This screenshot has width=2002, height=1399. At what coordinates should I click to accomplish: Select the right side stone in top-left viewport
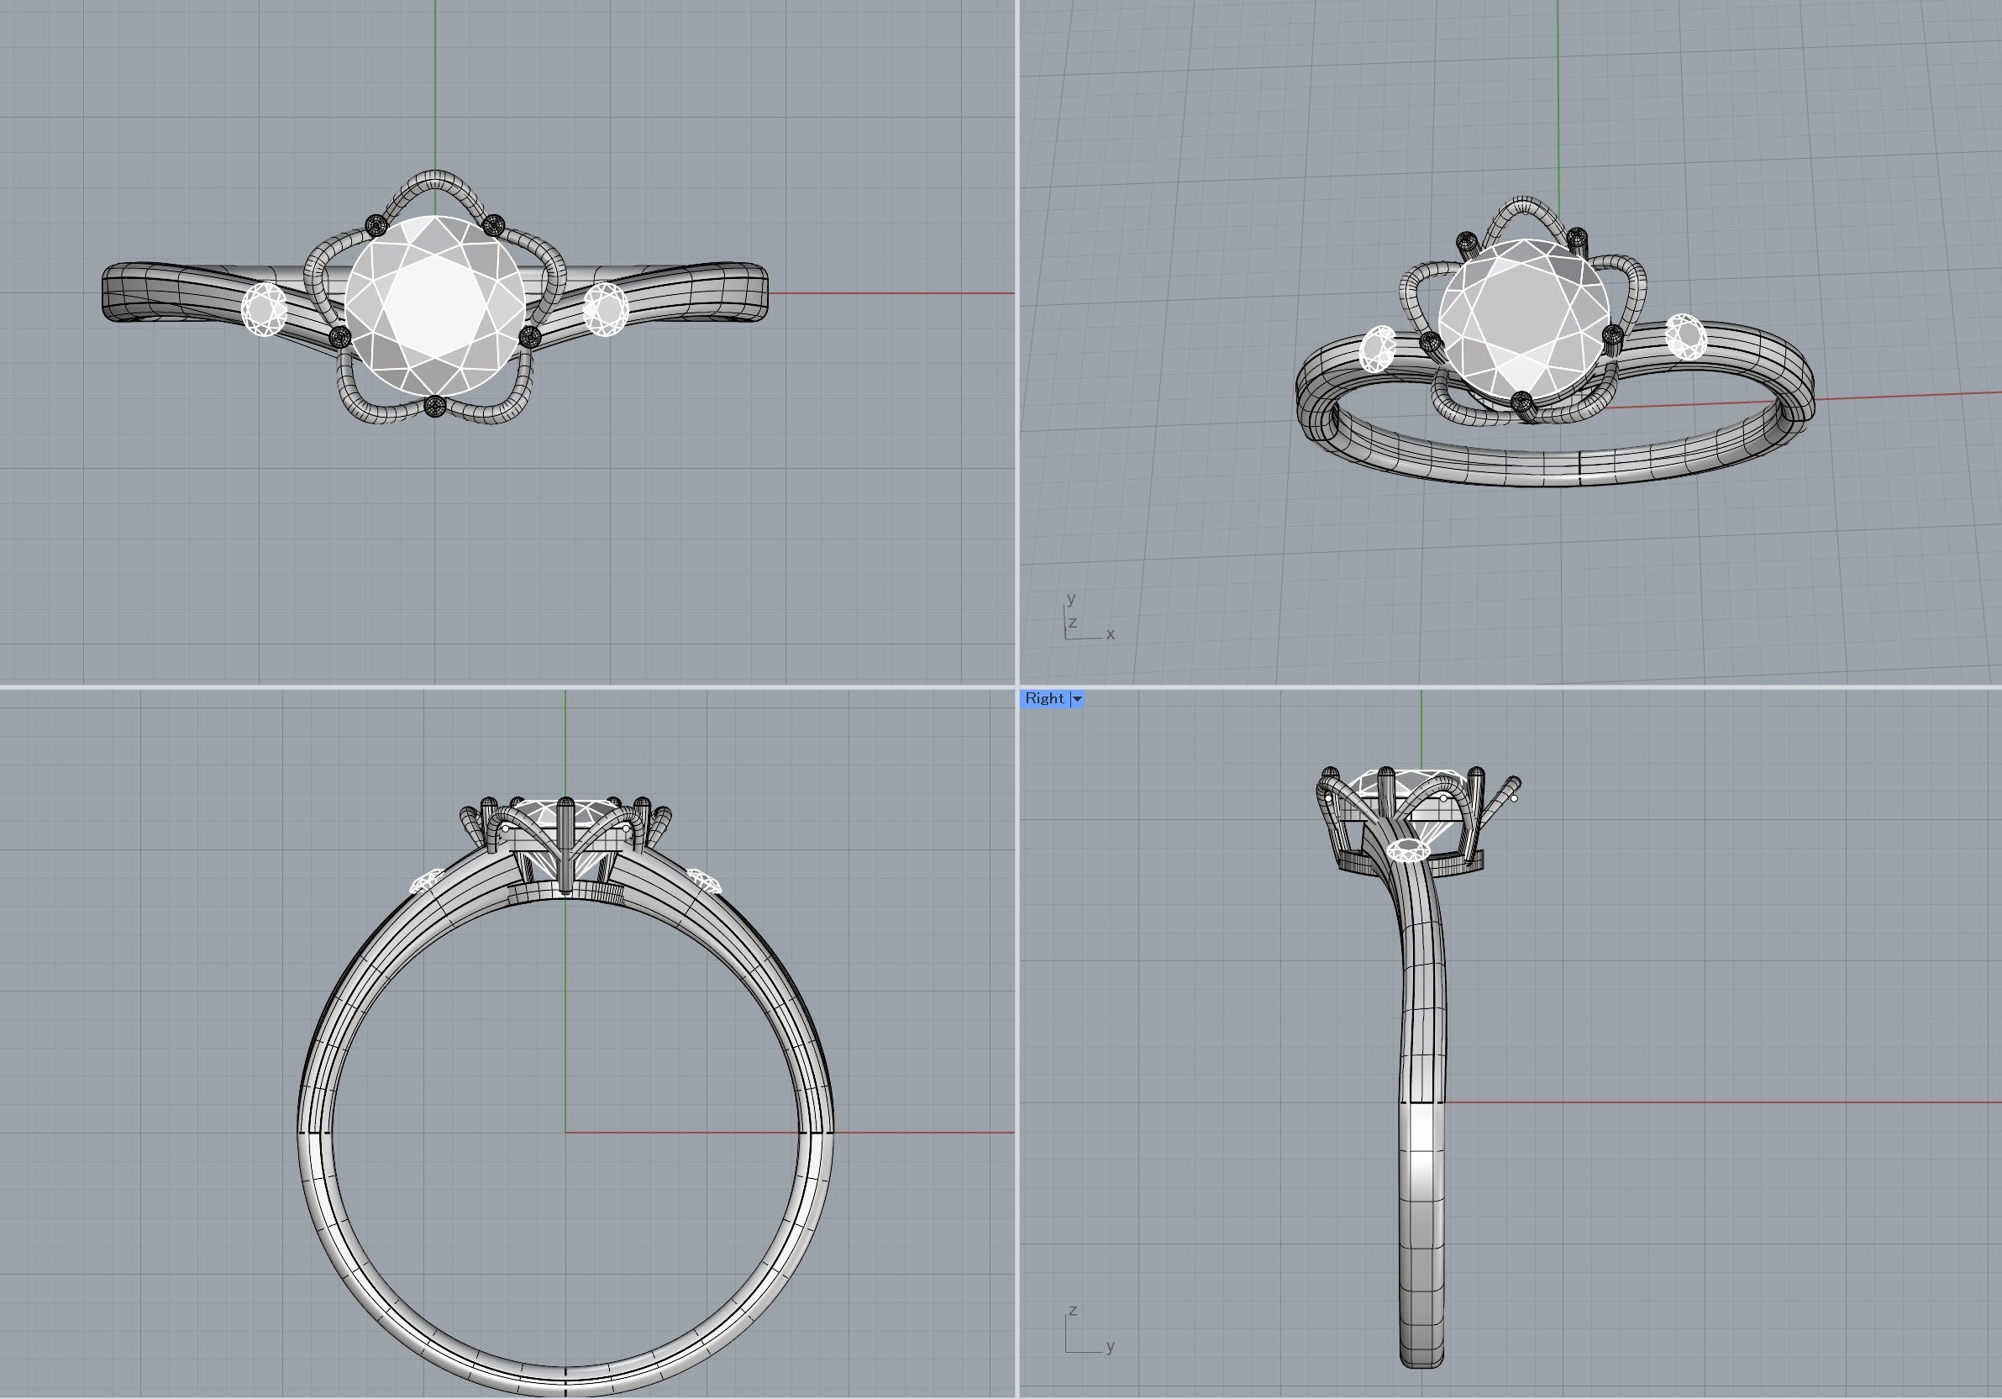[x=606, y=308]
